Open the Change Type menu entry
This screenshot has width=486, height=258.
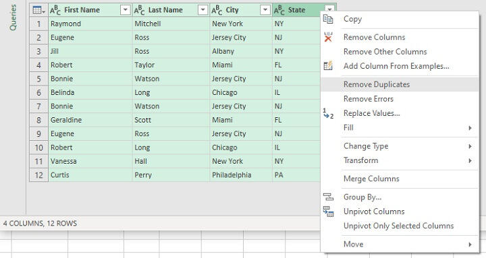coord(400,146)
